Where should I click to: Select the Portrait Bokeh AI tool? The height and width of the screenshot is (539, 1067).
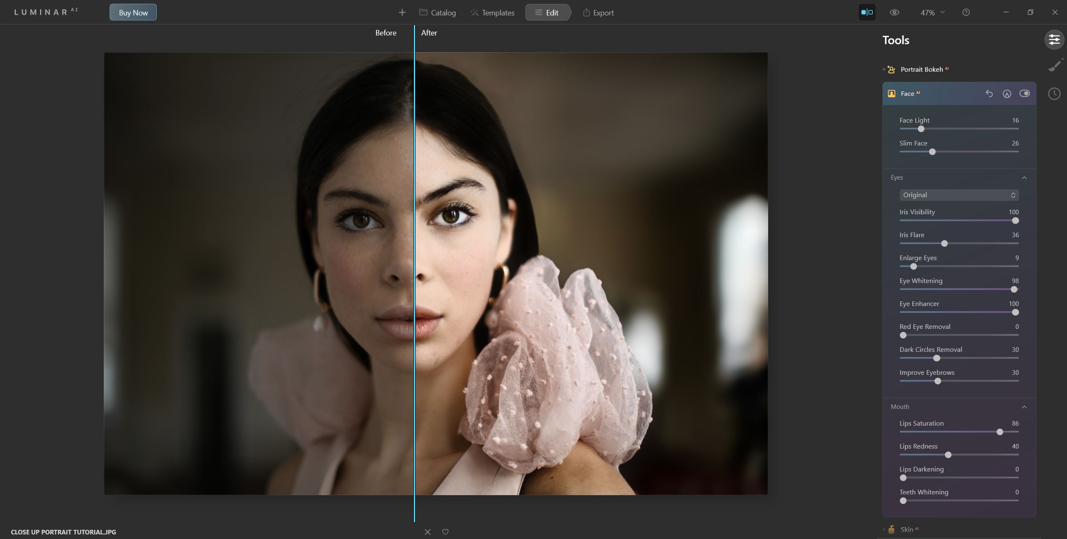click(x=921, y=69)
